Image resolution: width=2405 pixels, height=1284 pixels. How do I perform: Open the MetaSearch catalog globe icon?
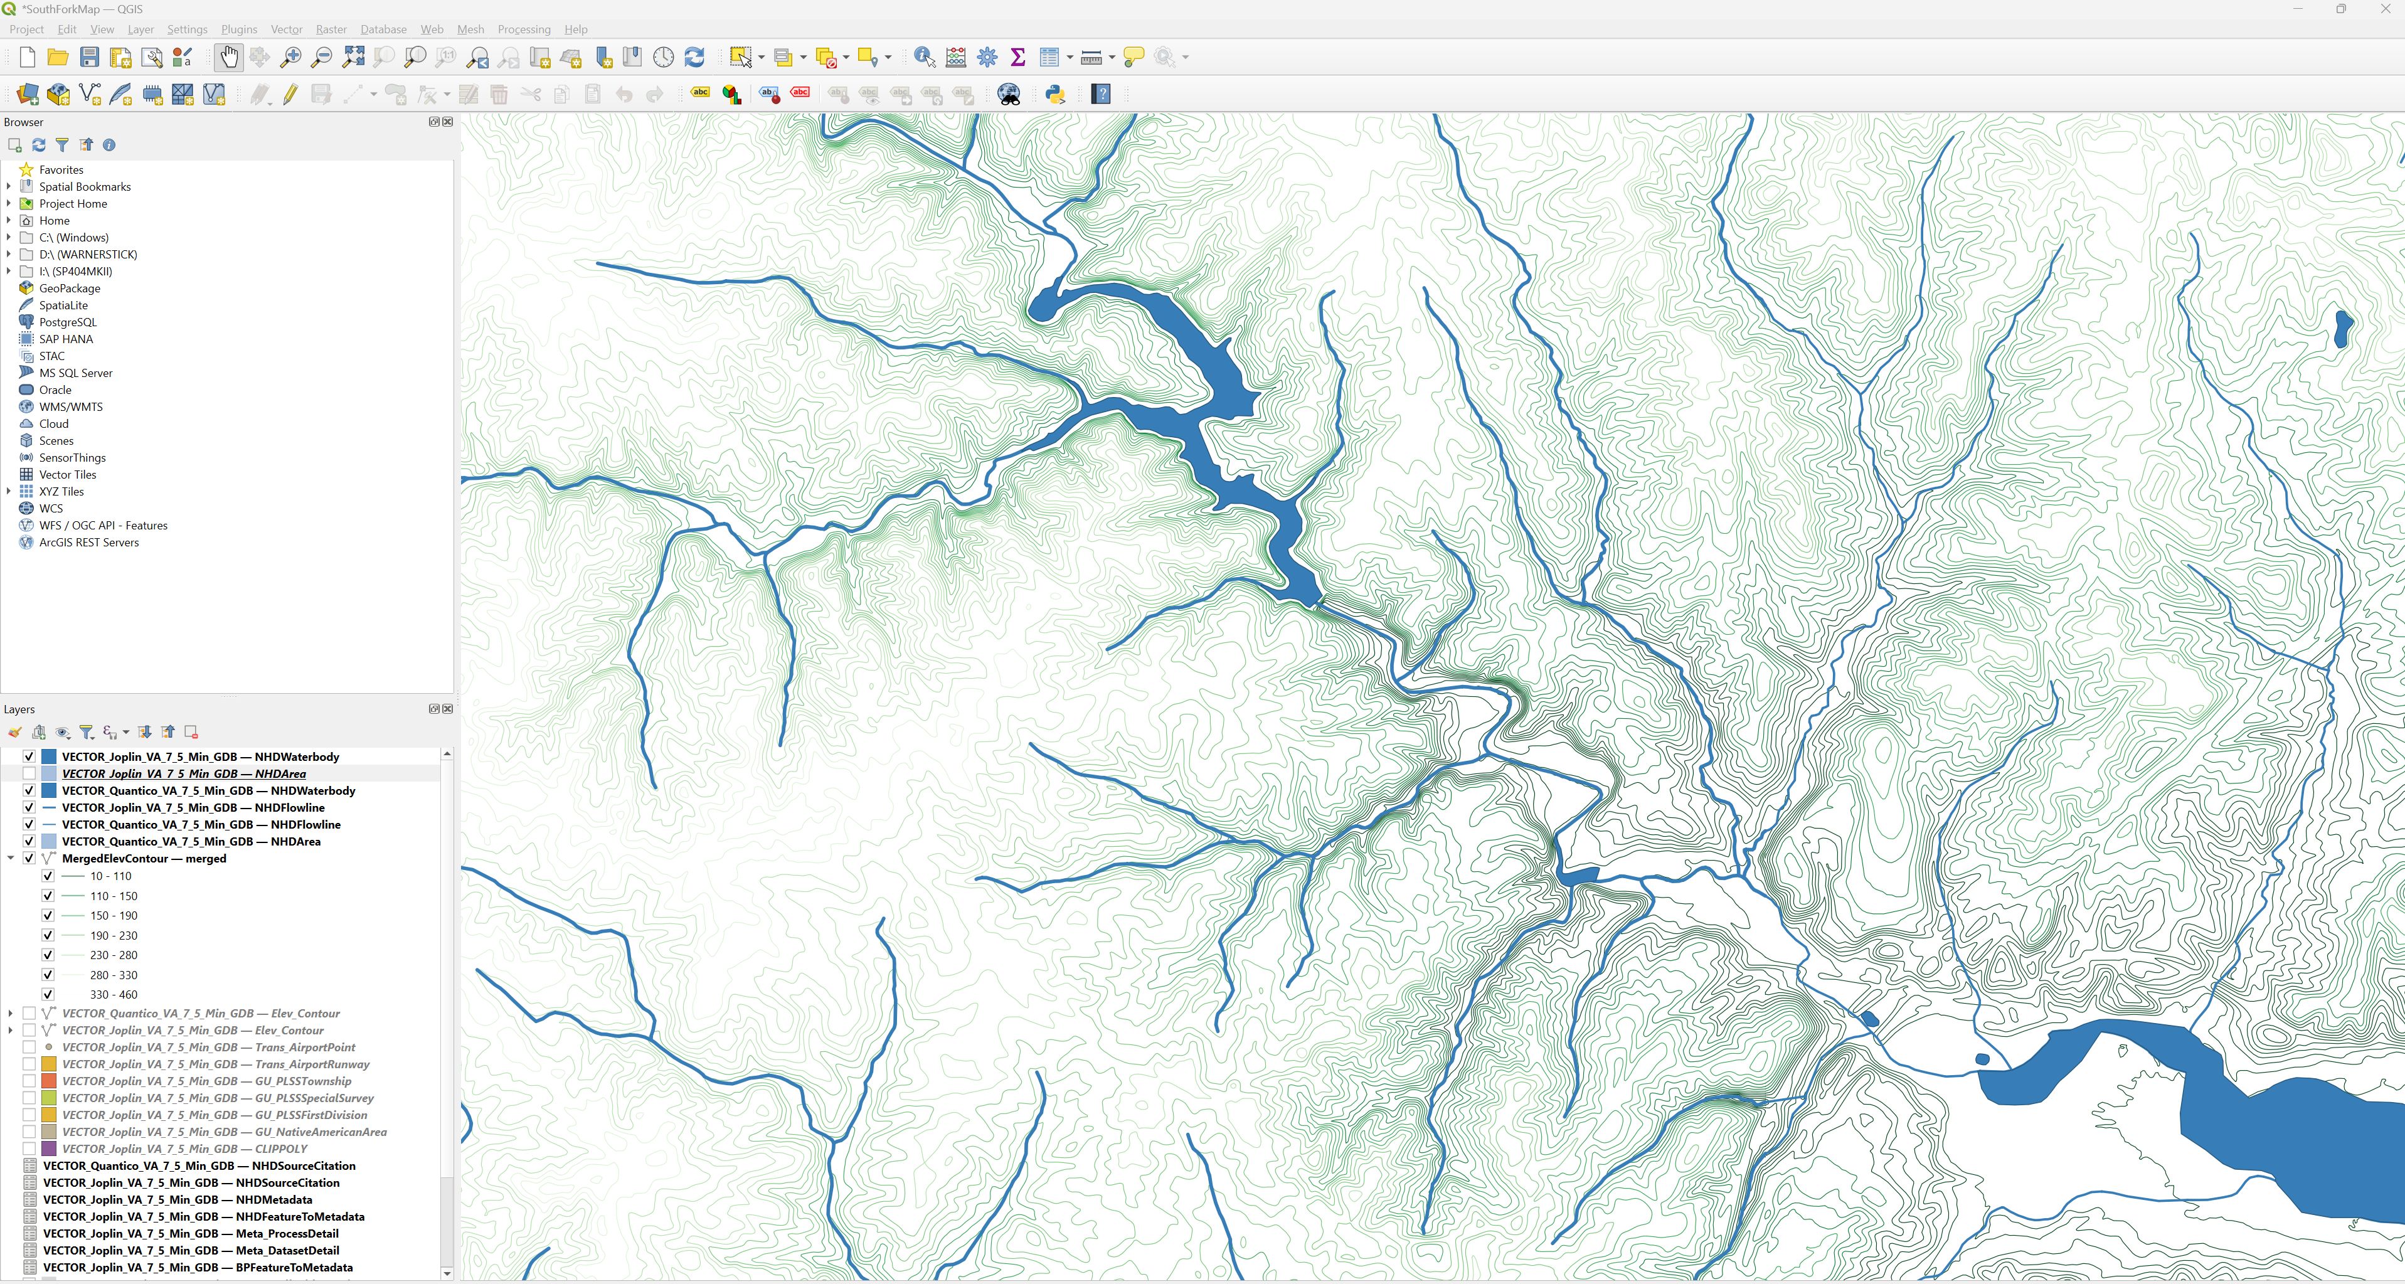pyautogui.click(x=1009, y=94)
